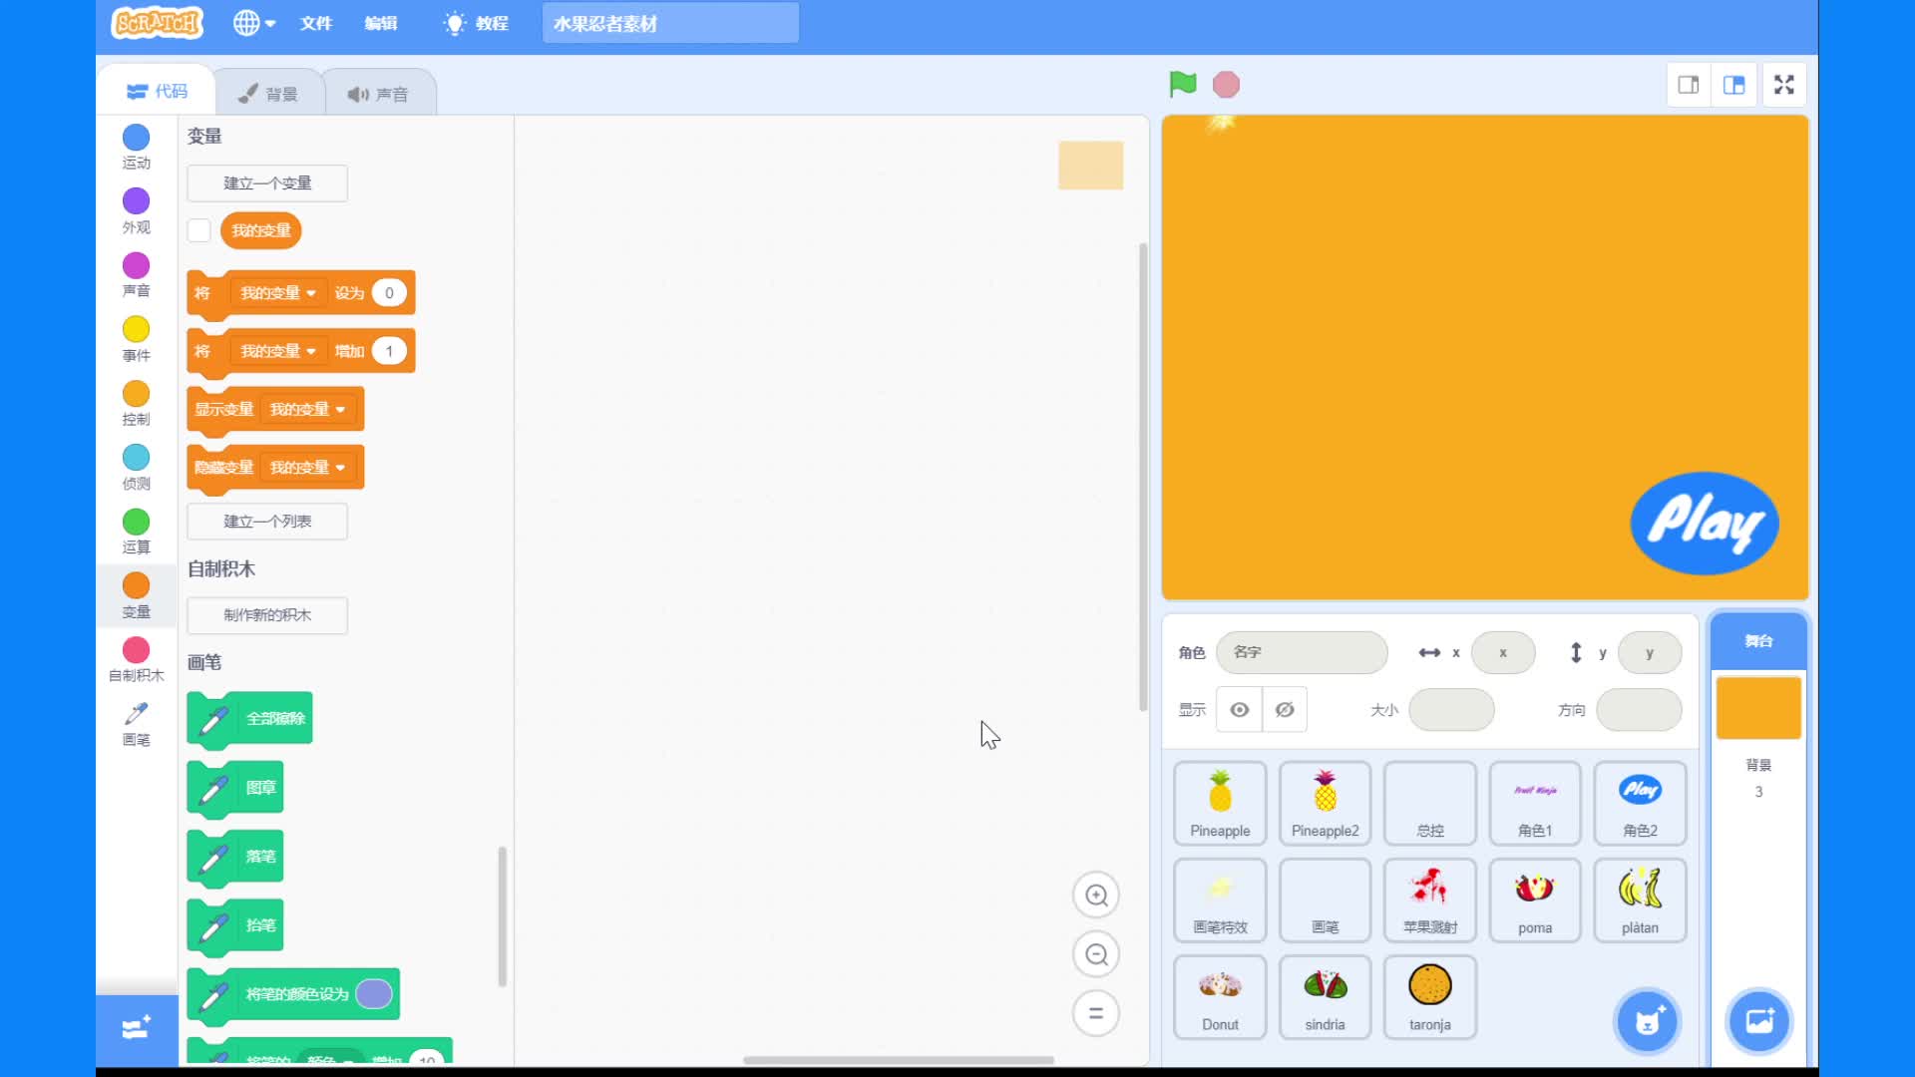The image size is (1915, 1077).
Task: Click the 方向 direction field
Action: coord(1639,709)
